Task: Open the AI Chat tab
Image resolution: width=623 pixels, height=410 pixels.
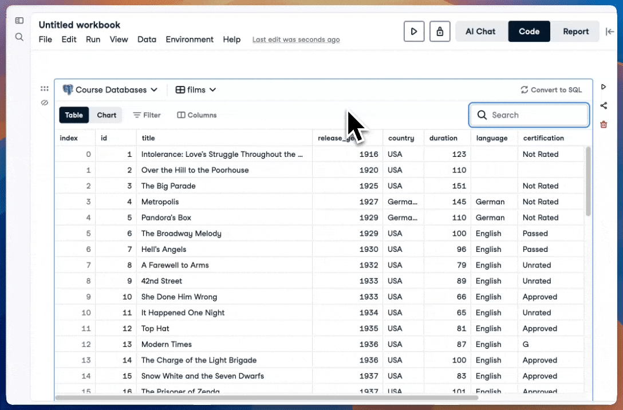Action: [x=480, y=31]
